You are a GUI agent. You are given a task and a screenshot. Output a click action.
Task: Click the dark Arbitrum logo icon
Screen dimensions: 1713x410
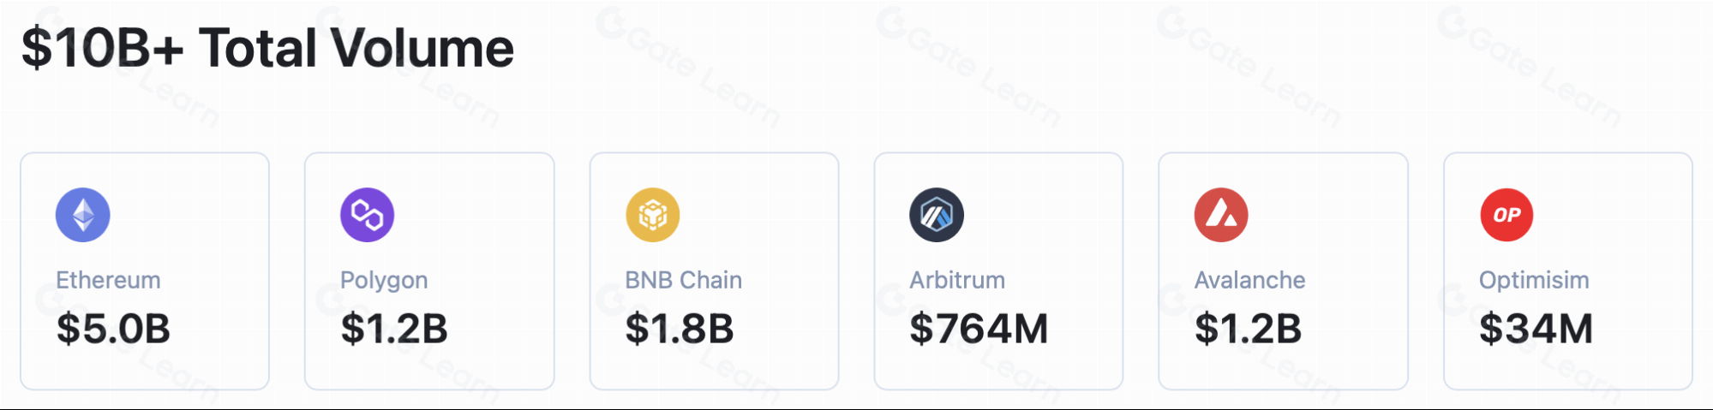pyautogui.click(x=937, y=215)
